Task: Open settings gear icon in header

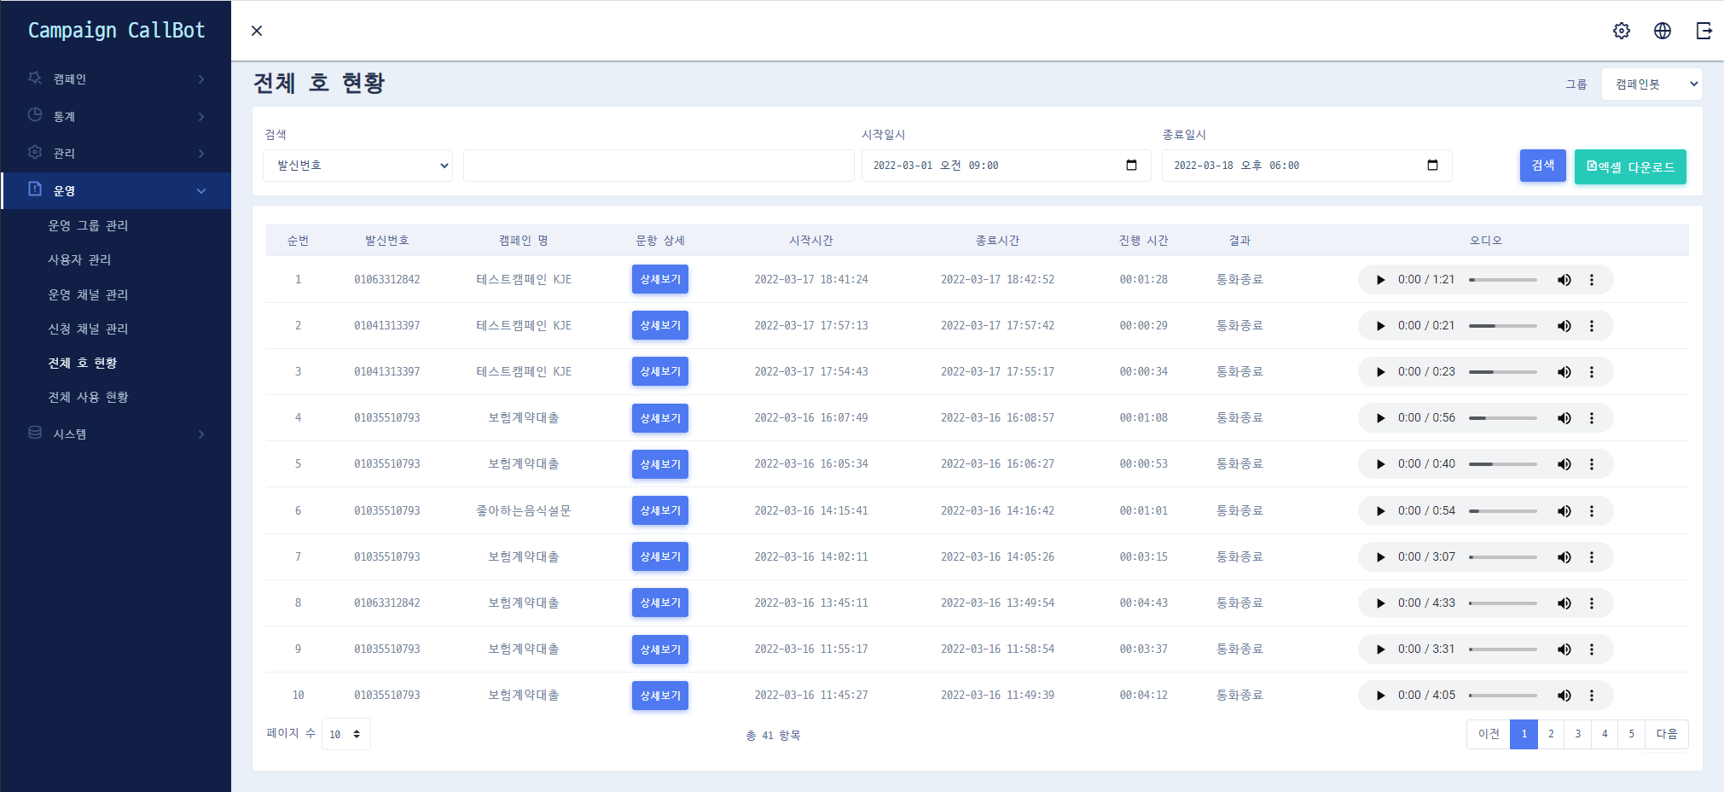Action: (1621, 31)
